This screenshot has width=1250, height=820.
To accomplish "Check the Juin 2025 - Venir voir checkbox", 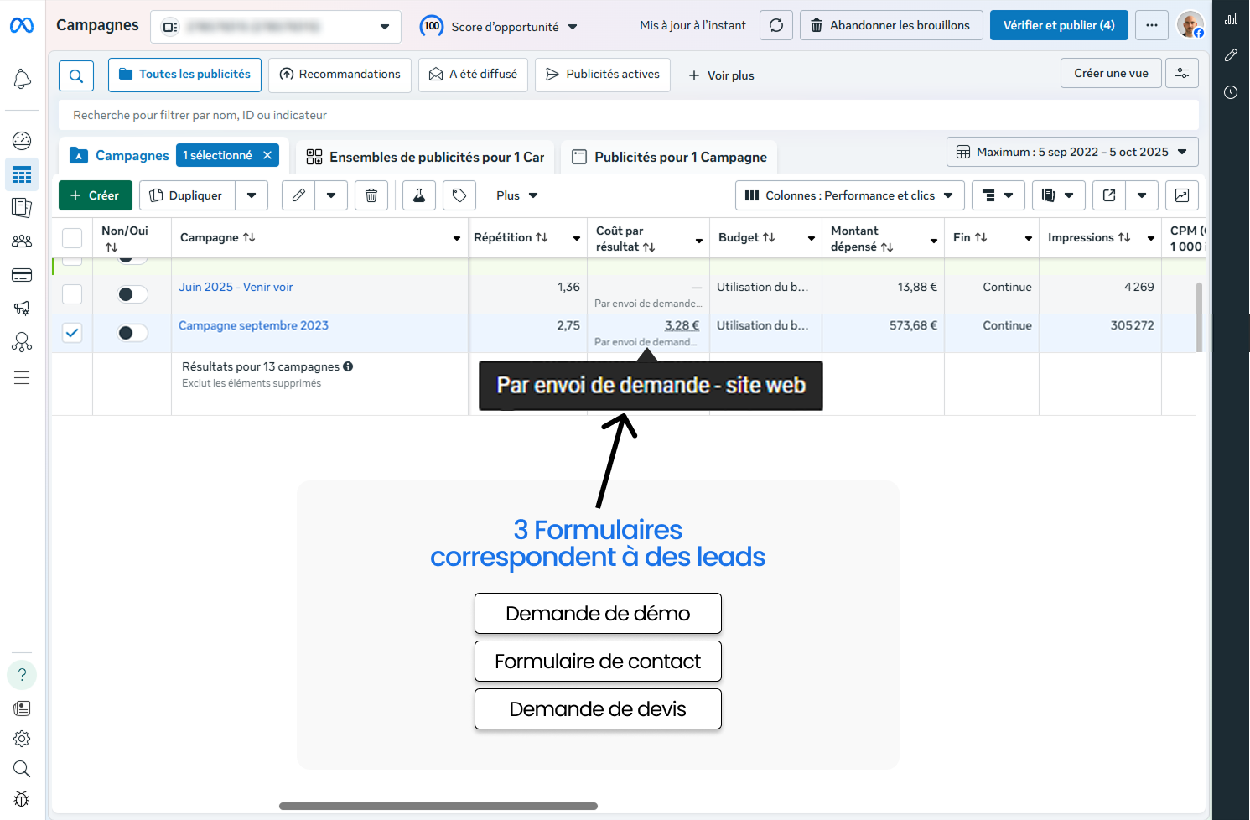I will click(73, 294).
